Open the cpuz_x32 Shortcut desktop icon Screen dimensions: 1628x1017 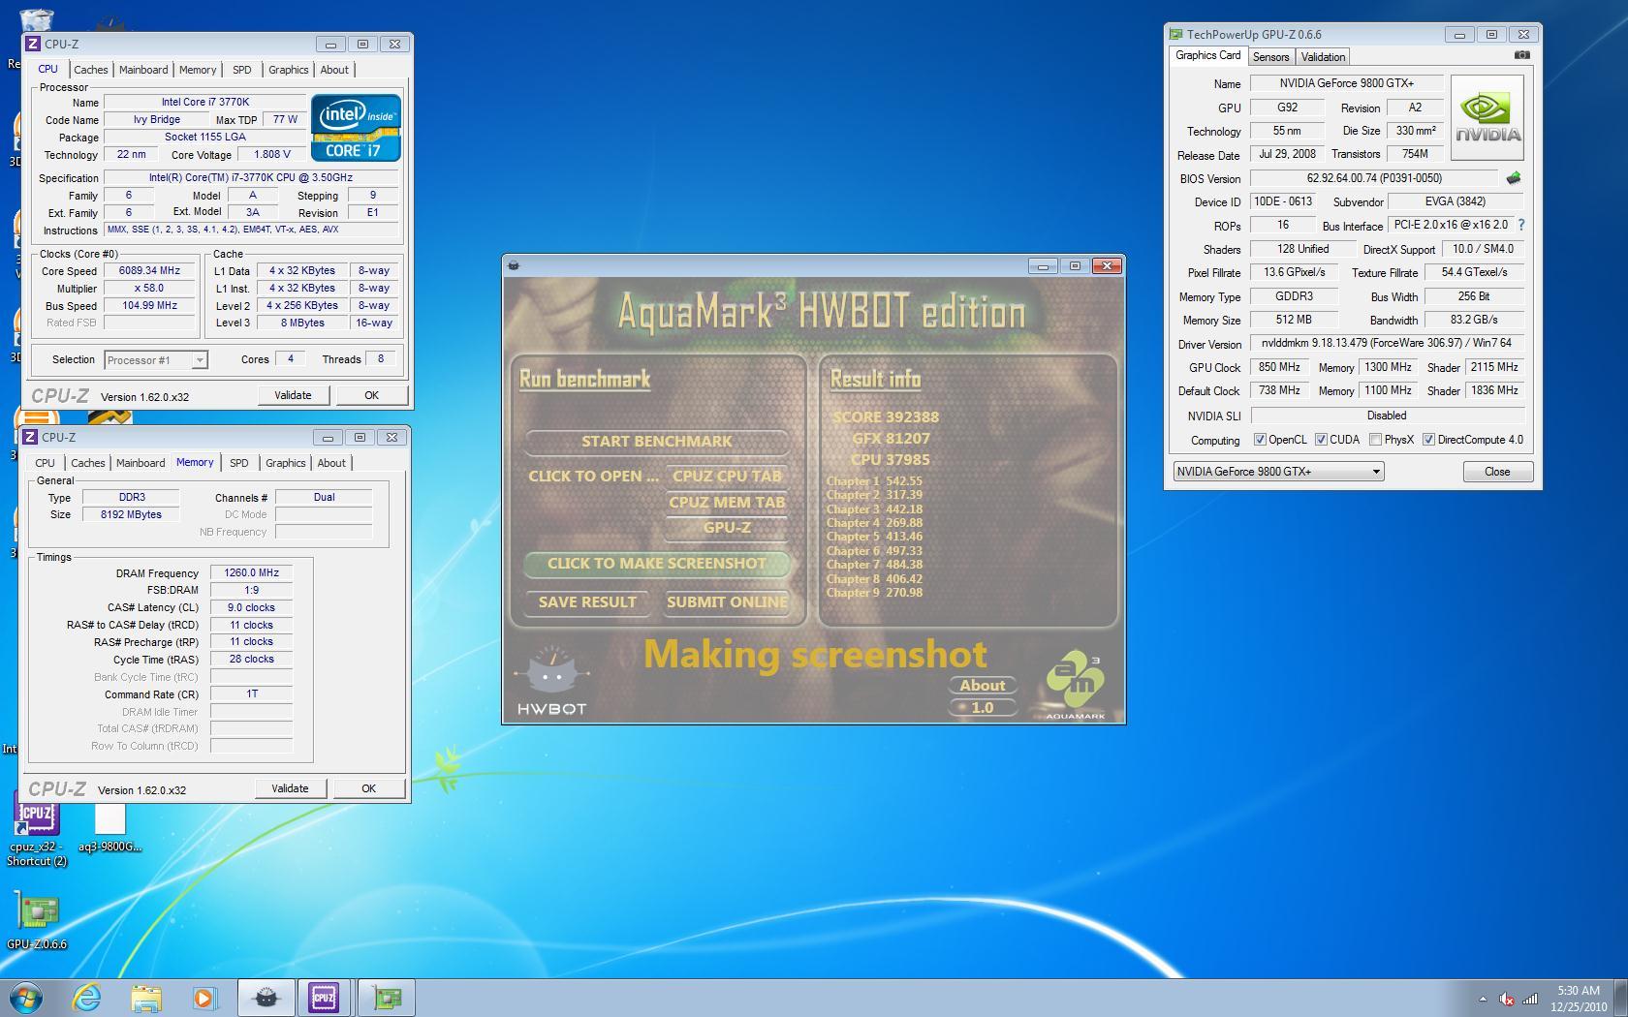click(x=37, y=830)
